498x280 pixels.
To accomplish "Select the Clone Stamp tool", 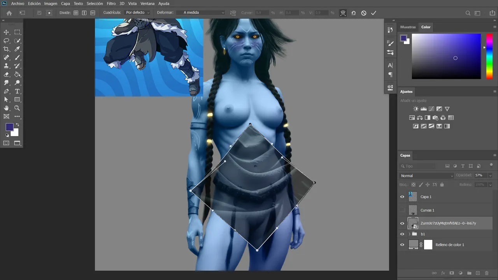I will pyautogui.click(x=6, y=66).
